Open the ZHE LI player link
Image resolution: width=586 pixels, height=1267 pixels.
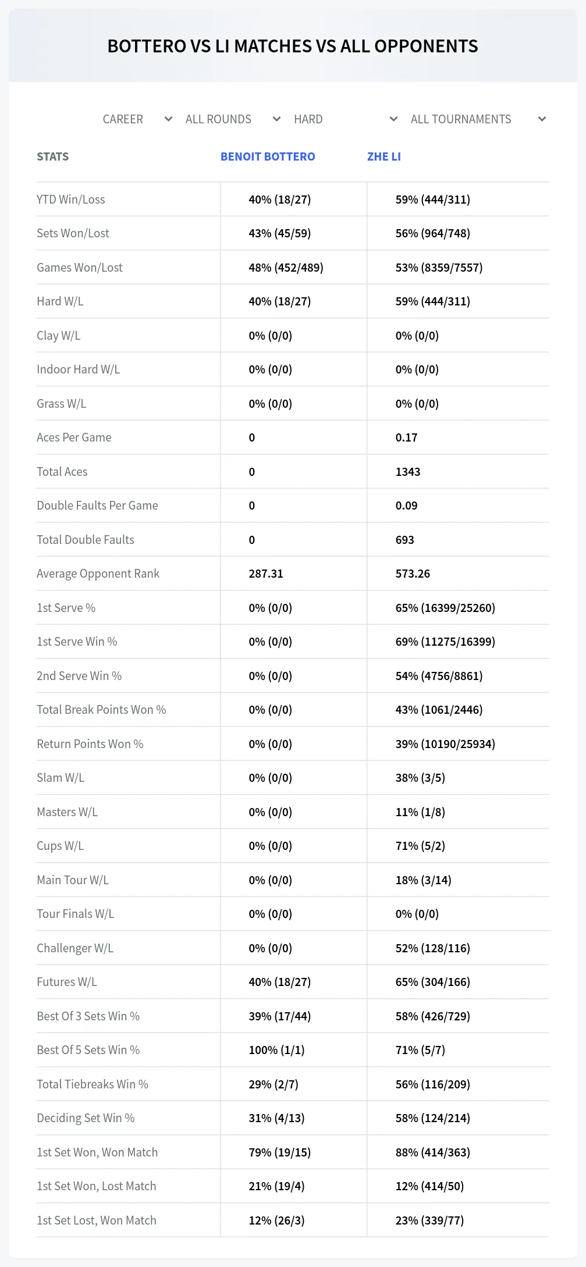tap(384, 156)
